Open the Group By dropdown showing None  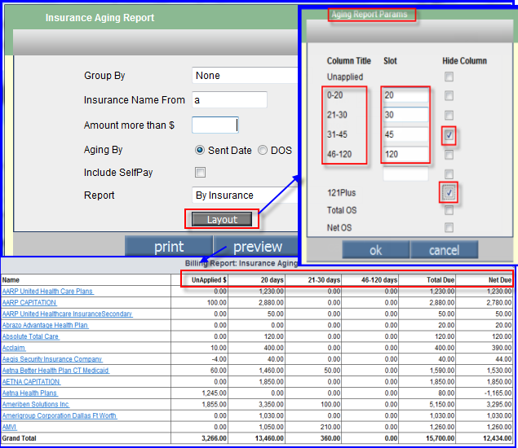tap(245, 76)
